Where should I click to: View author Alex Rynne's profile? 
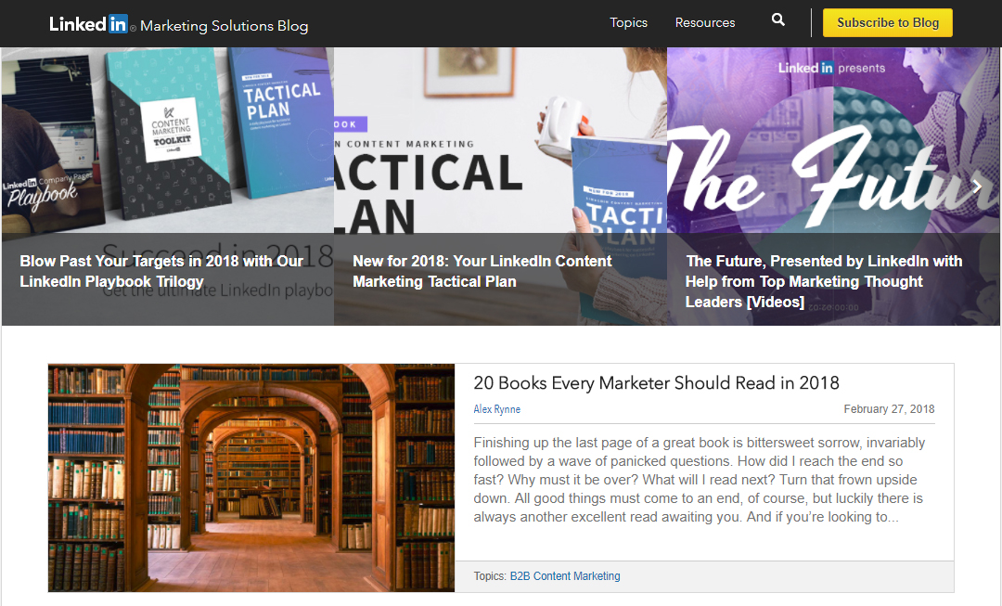click(x=496, y=409)
